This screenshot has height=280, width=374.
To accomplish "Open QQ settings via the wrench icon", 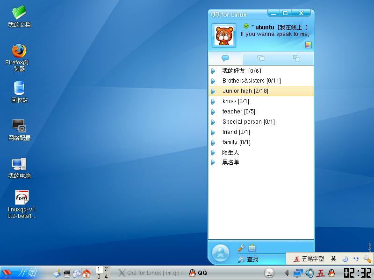I will pos(241,248).
